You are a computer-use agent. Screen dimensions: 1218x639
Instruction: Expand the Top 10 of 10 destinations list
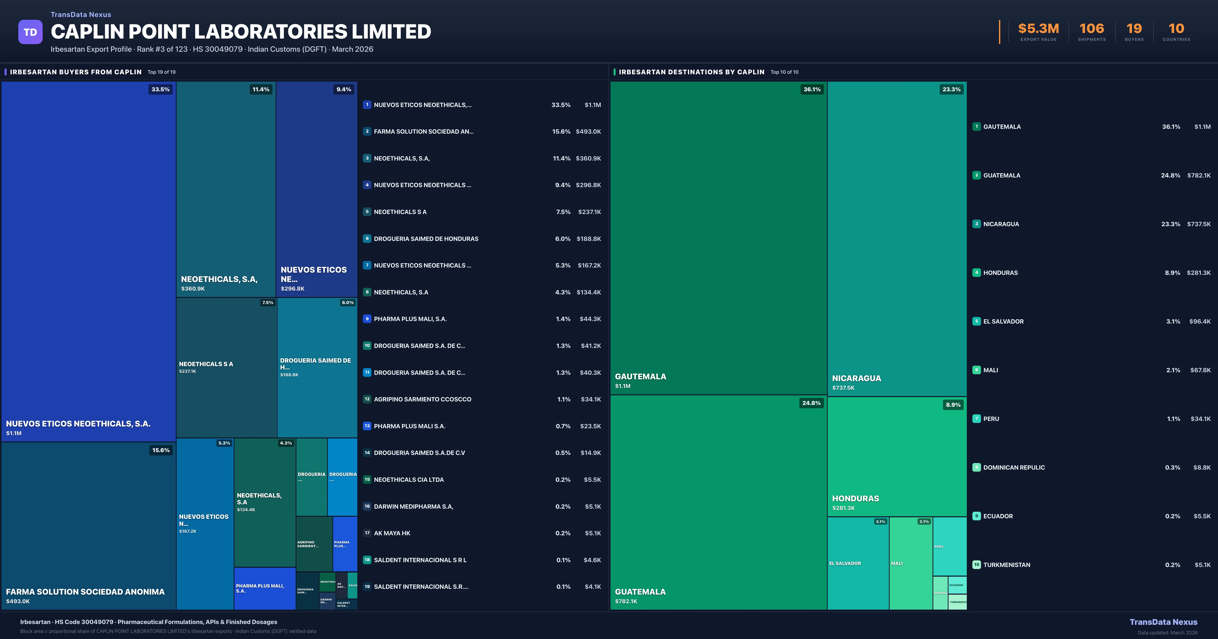(784, 72)
